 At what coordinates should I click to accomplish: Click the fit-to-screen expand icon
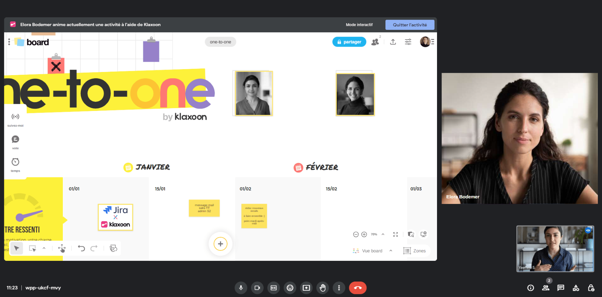point(396,235)
